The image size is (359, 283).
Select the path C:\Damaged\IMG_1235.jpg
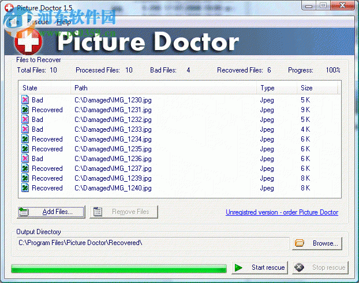[x=113, y=149]
